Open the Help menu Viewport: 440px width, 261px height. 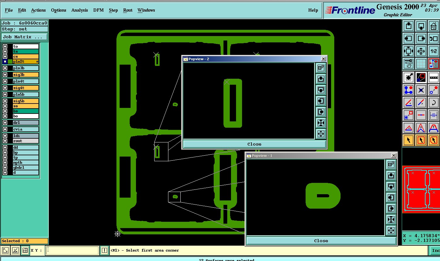(313, 10)
